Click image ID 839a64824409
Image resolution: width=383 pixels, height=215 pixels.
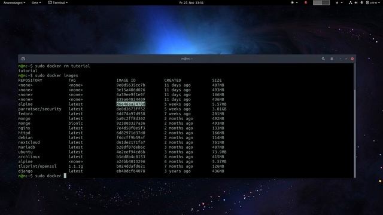(130, 100)
